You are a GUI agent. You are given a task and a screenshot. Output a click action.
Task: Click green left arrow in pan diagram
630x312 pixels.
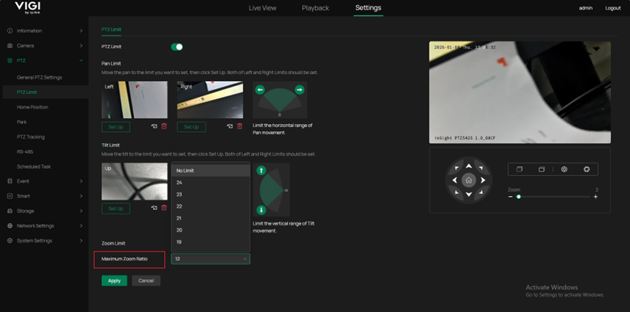(x=261, y=90)
